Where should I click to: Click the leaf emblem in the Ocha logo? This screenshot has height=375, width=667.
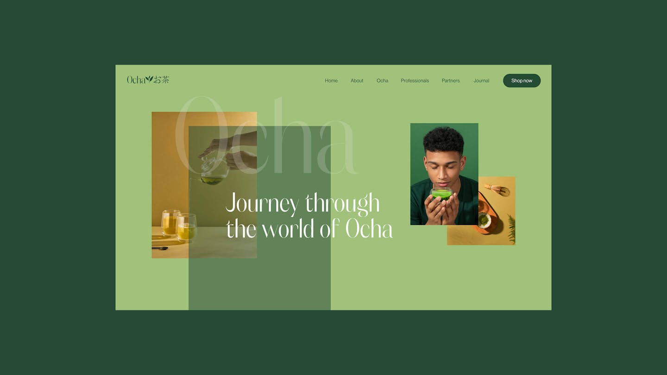coord(149,79)
